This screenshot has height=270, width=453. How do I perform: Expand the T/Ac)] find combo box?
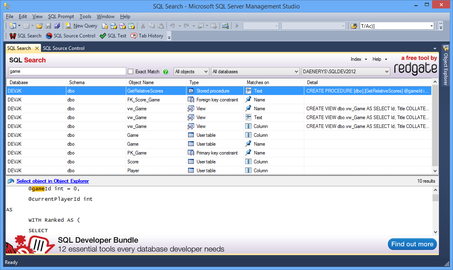[x=432, y=26]
